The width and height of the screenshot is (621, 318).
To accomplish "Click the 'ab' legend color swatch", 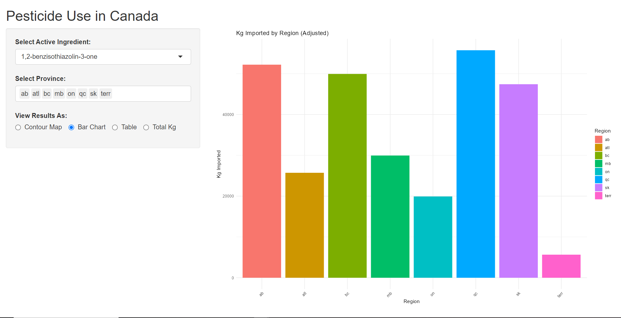I will 599,139.
